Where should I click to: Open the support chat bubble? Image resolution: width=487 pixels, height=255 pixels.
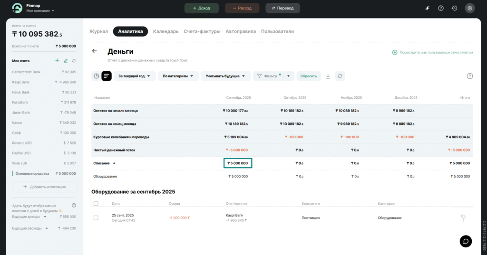(x=466, y=241)
